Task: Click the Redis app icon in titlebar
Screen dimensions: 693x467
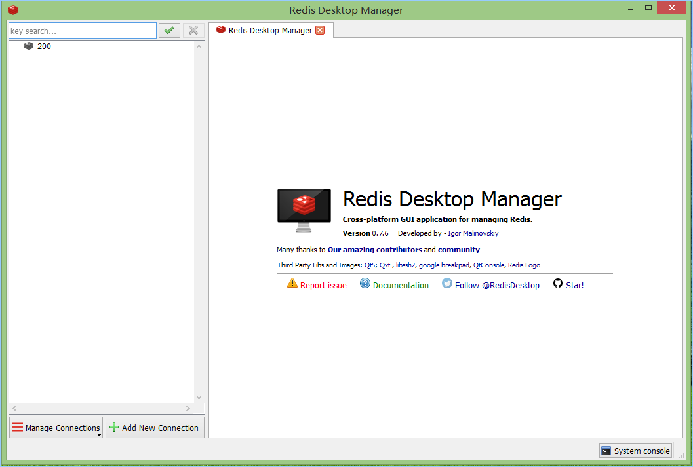Action: tap(13, 10)
